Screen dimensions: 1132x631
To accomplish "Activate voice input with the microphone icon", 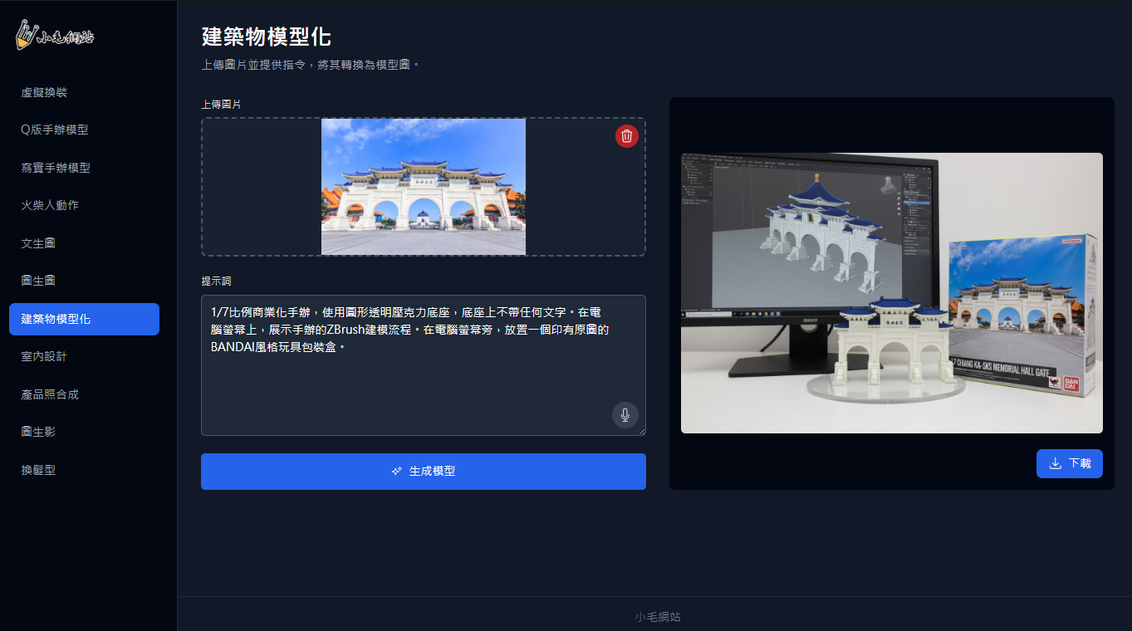I will coord(625,415).
